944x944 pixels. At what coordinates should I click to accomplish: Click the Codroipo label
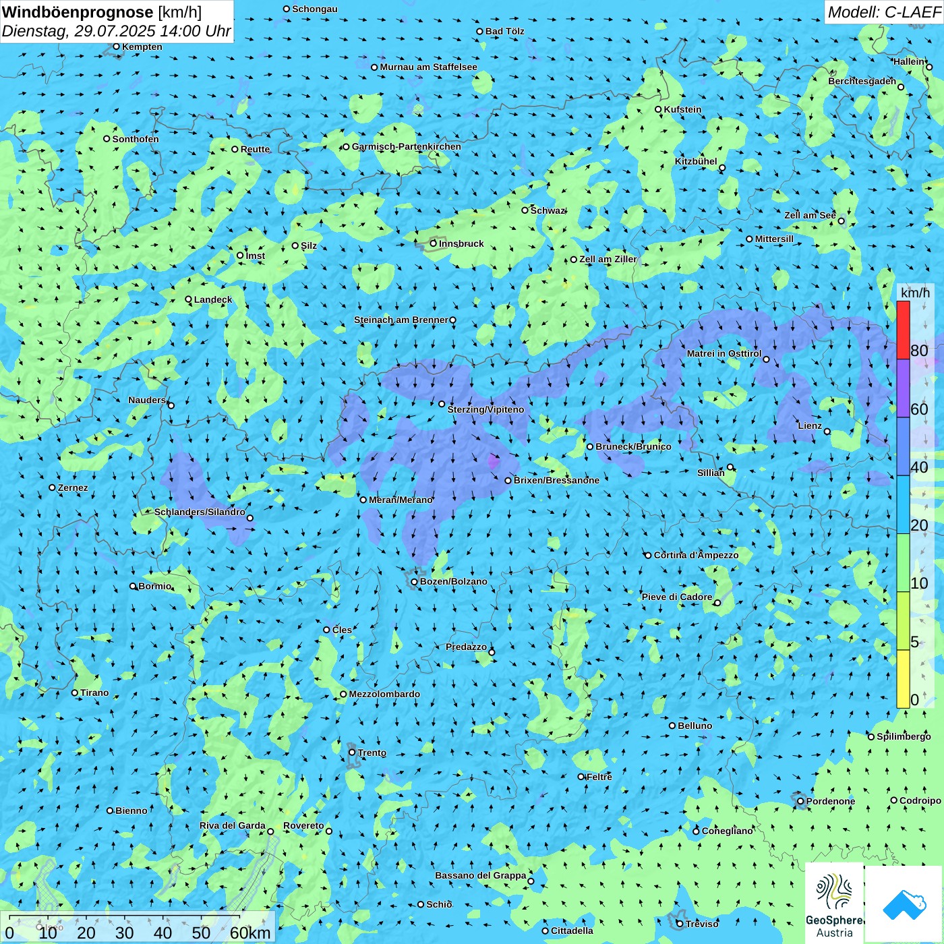(x=920, y=800)
